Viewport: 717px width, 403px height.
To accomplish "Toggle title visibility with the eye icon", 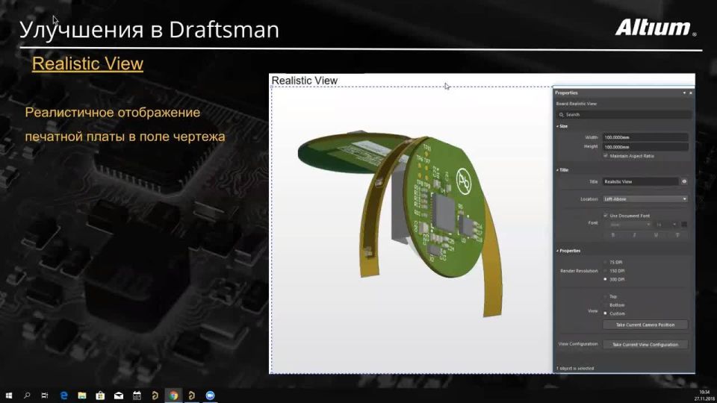I will pos(684,181).
